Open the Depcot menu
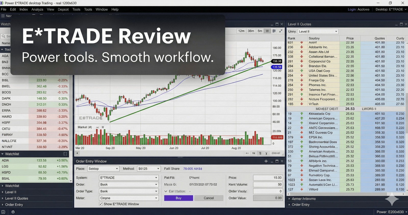Screen dimensions: 408x215 (x=63, y=9)
